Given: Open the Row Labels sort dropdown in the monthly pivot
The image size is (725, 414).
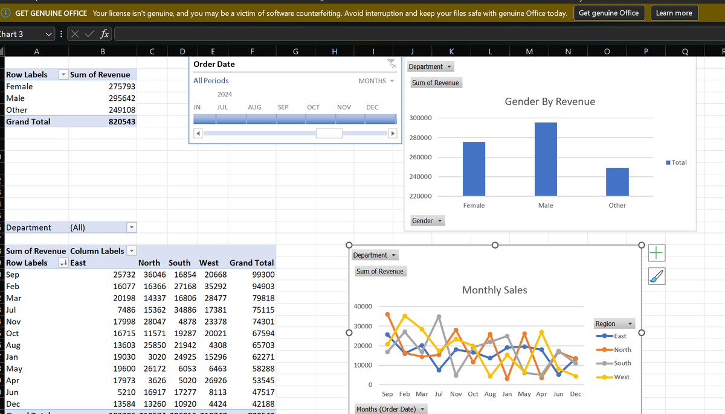Looking at the screenshot, I should [x=63, y=263].
